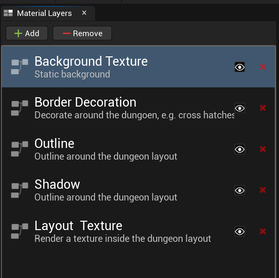279x278 pixels.
Task: Click the Layout Texture layer node icon
Action: [20, 231]
